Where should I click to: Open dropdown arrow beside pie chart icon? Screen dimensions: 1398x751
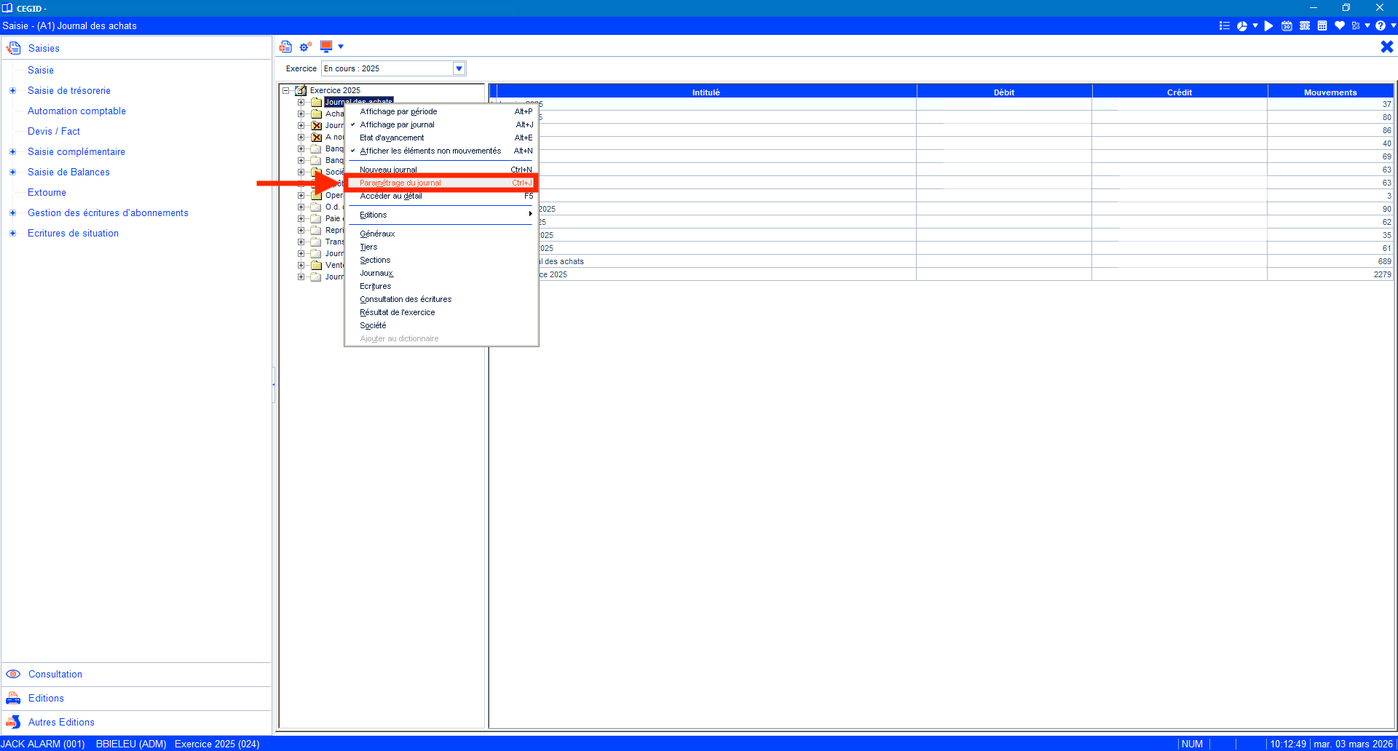tap(1255, 25)
